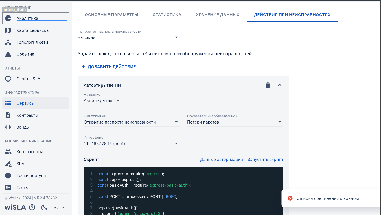This screenshot has height=215, width=381.
Task: Click the Запустить скрипт link
Action: point(265,160)
